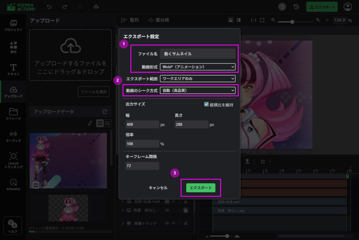Refresh the アップロードデータ list
The image size is (359, 240).
104,112
